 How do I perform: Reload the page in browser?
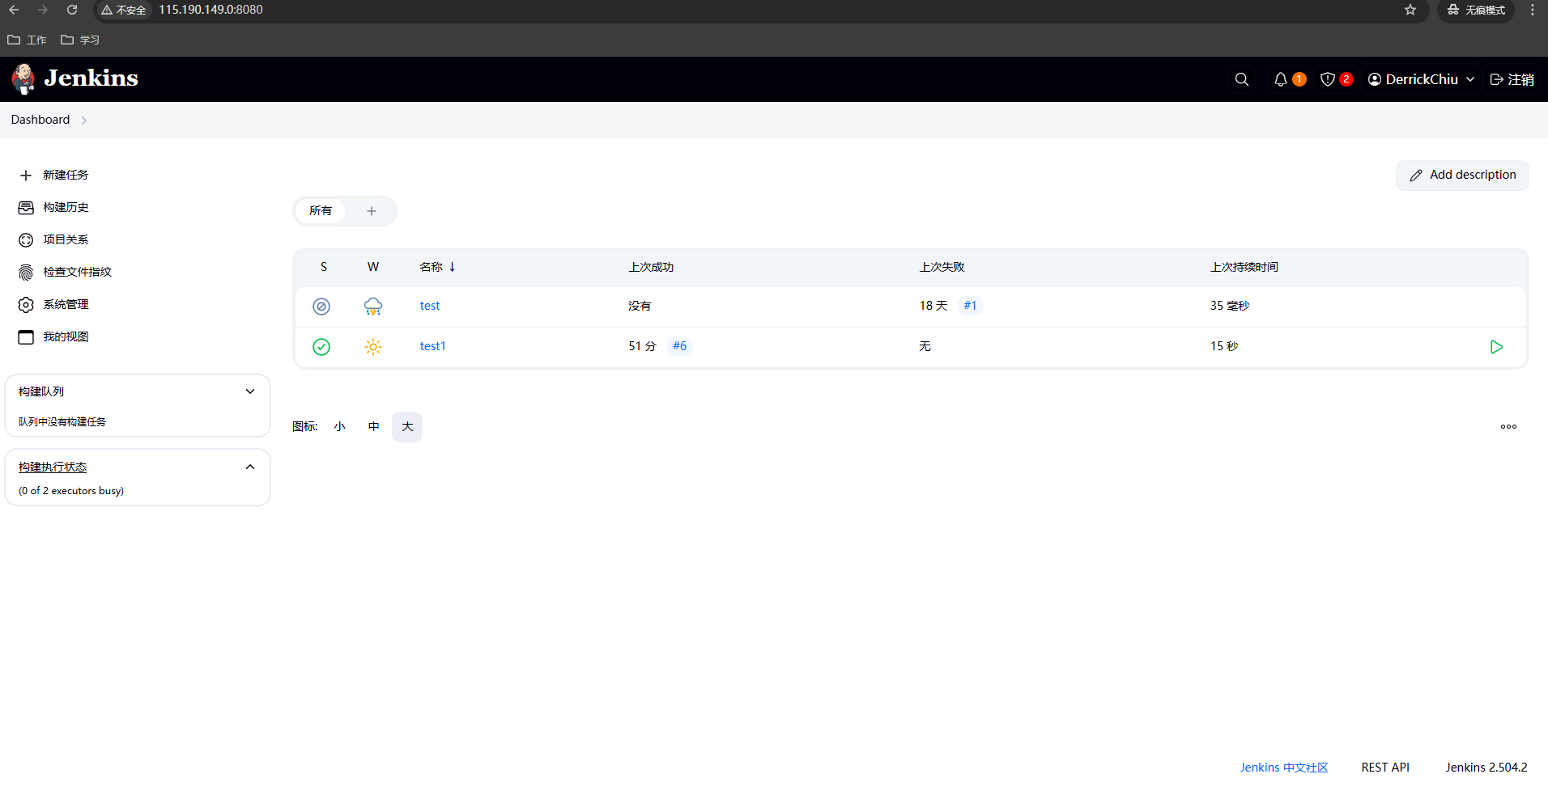pos(72,10)
